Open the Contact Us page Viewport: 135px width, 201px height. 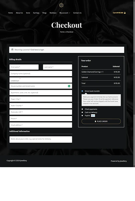[77, 13]
